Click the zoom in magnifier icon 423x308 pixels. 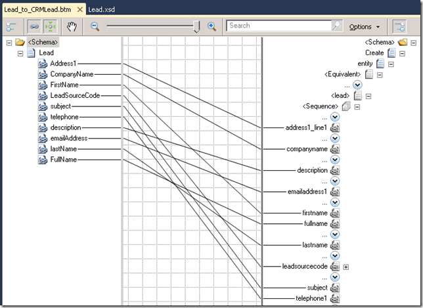[212, 26]
